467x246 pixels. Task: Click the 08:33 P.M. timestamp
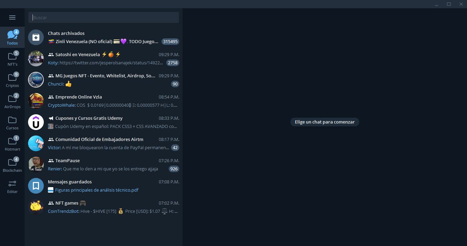click(x=169, y=118)
